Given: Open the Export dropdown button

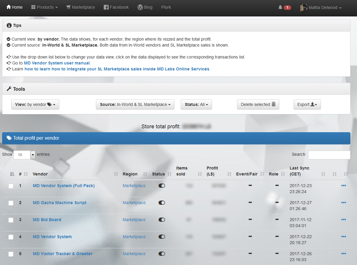Looking at the screenshot, I should tap(307, 104).
